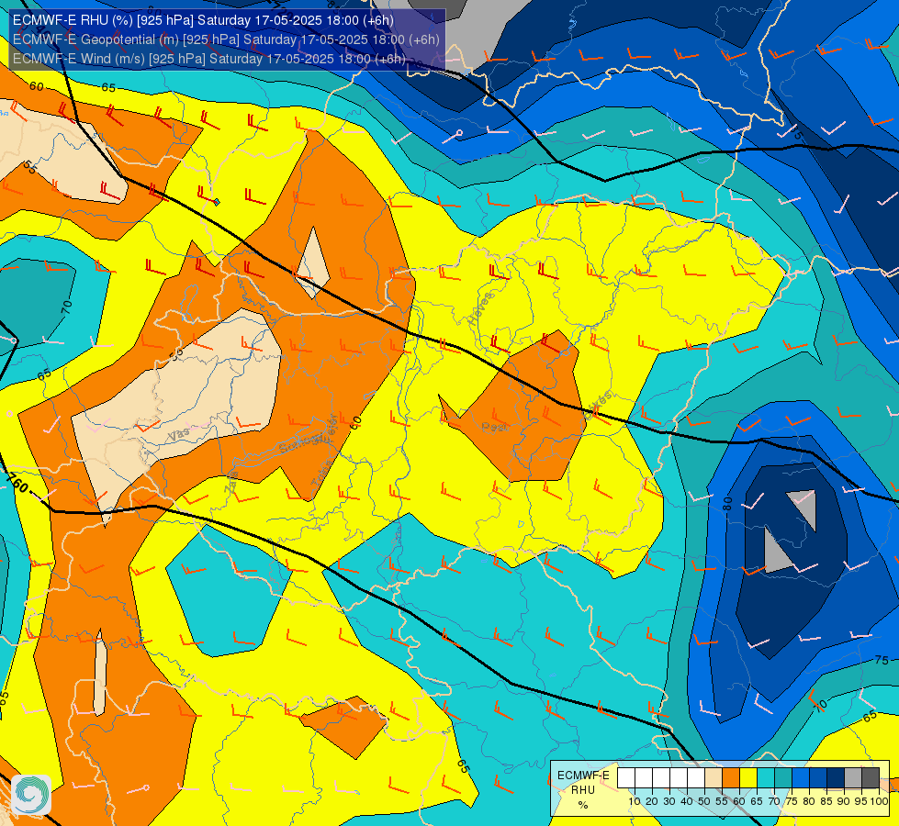Screen dimensions: 899x826
Task: Click the 80 humidity contour label
Action: point(727,503)
